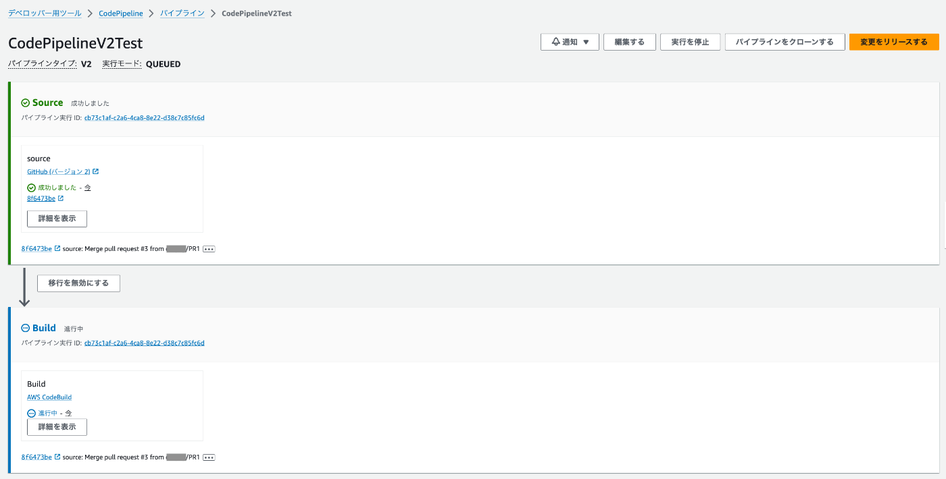Image resolution: width=946 pixels, height=479 pixels.
Task: Click the 成功しました status beside Source title
Action: (x=90, y=103)
